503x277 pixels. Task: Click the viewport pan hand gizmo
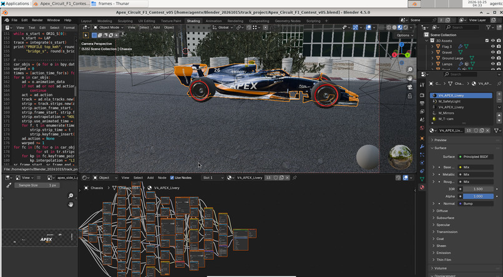(409, 79)
